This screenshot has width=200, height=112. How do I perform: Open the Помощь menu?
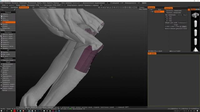(x=56, y=3)
